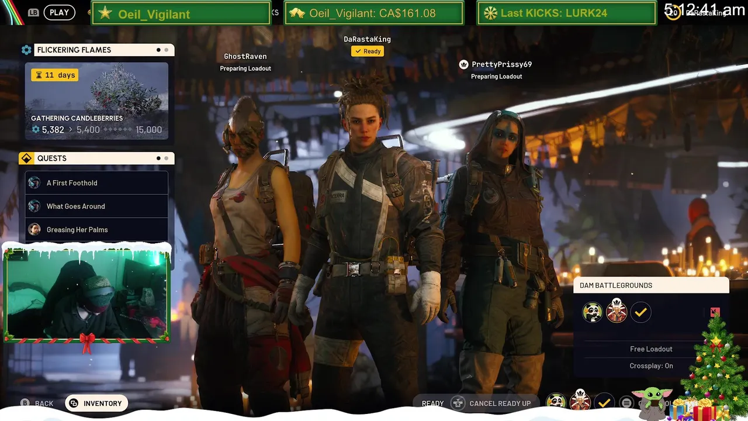Select GhostRaven's masked character model

tap(251, 251)
